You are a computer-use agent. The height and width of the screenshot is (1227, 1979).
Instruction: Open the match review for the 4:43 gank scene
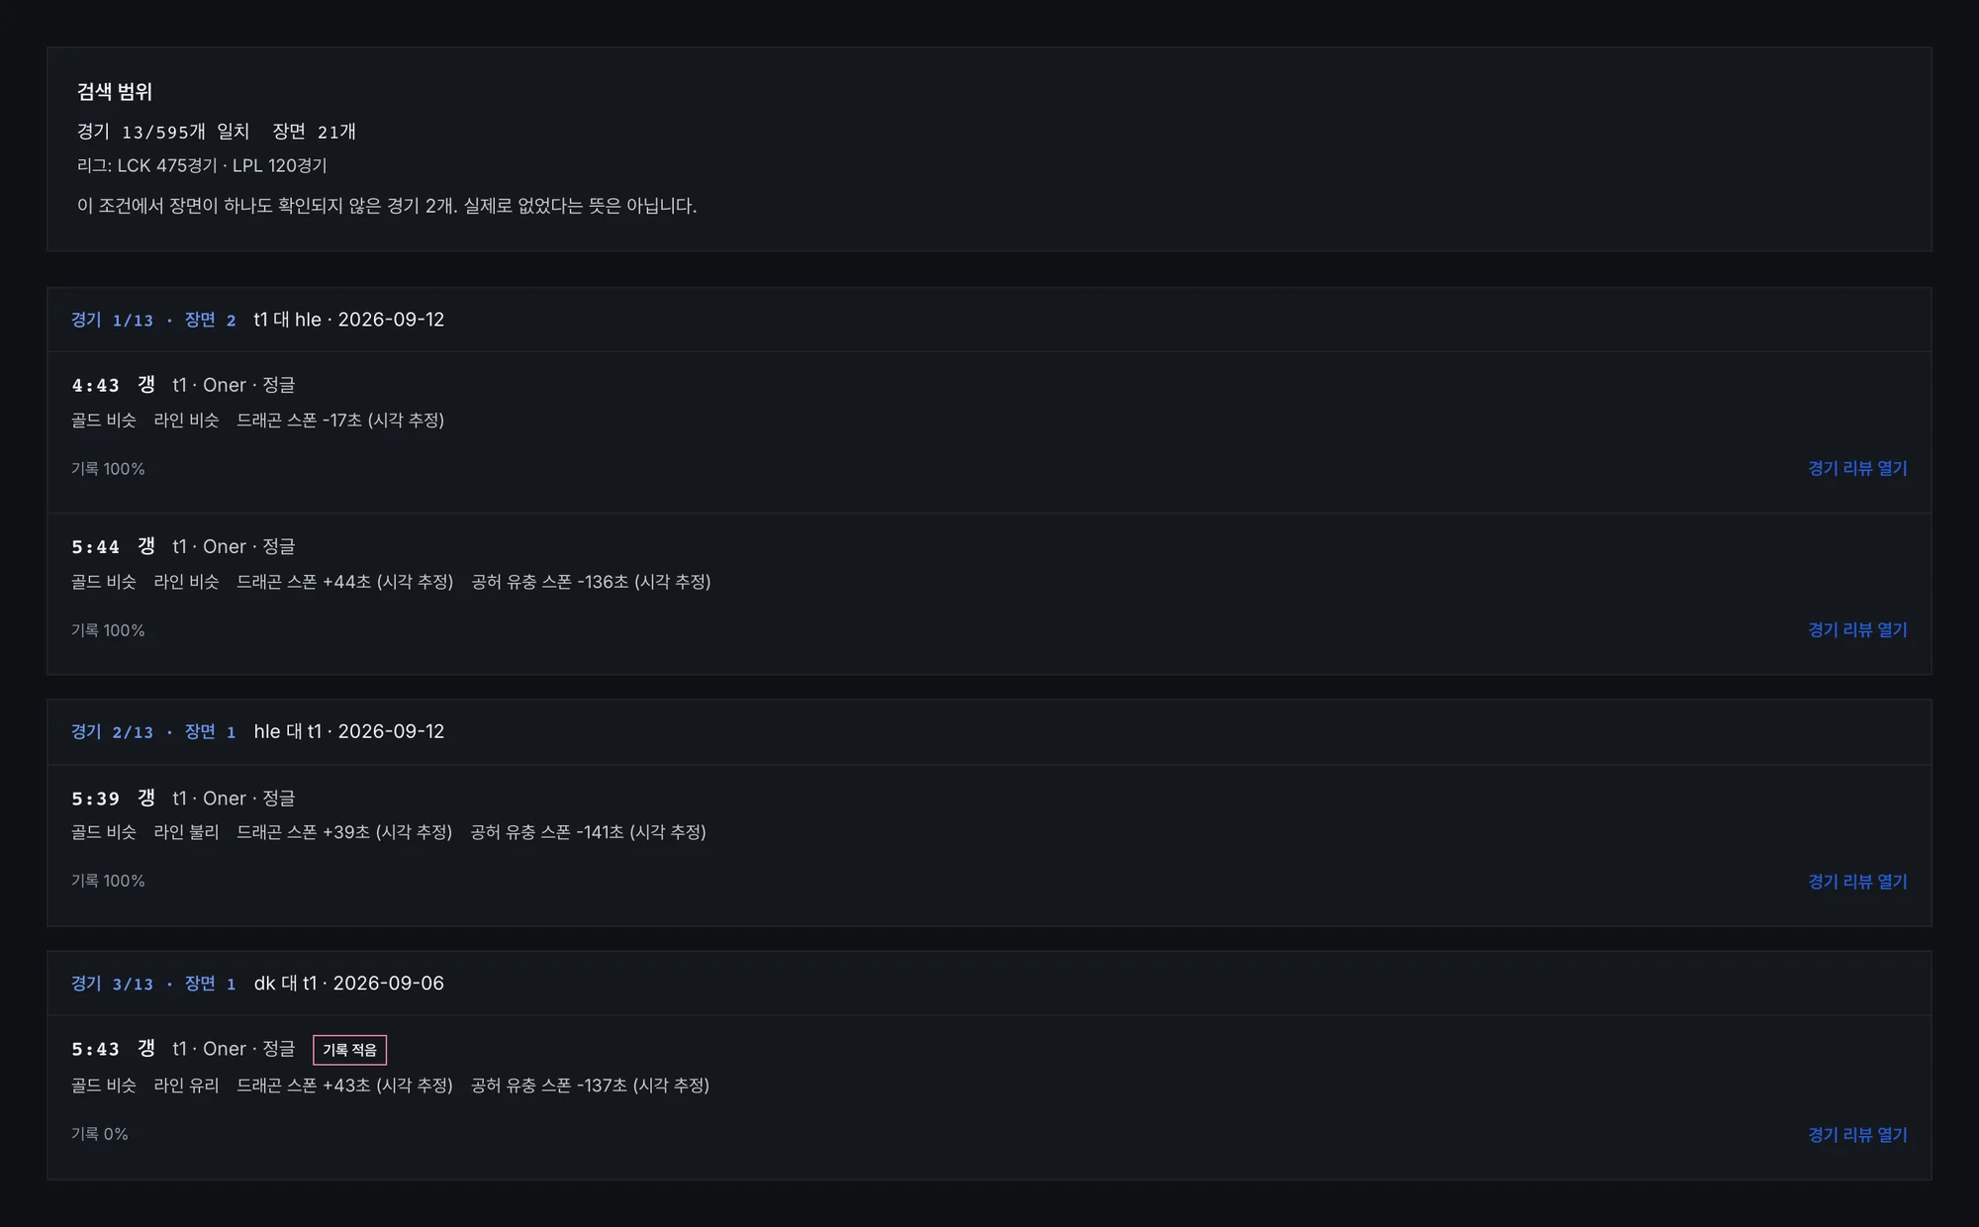pos(1857,468)
